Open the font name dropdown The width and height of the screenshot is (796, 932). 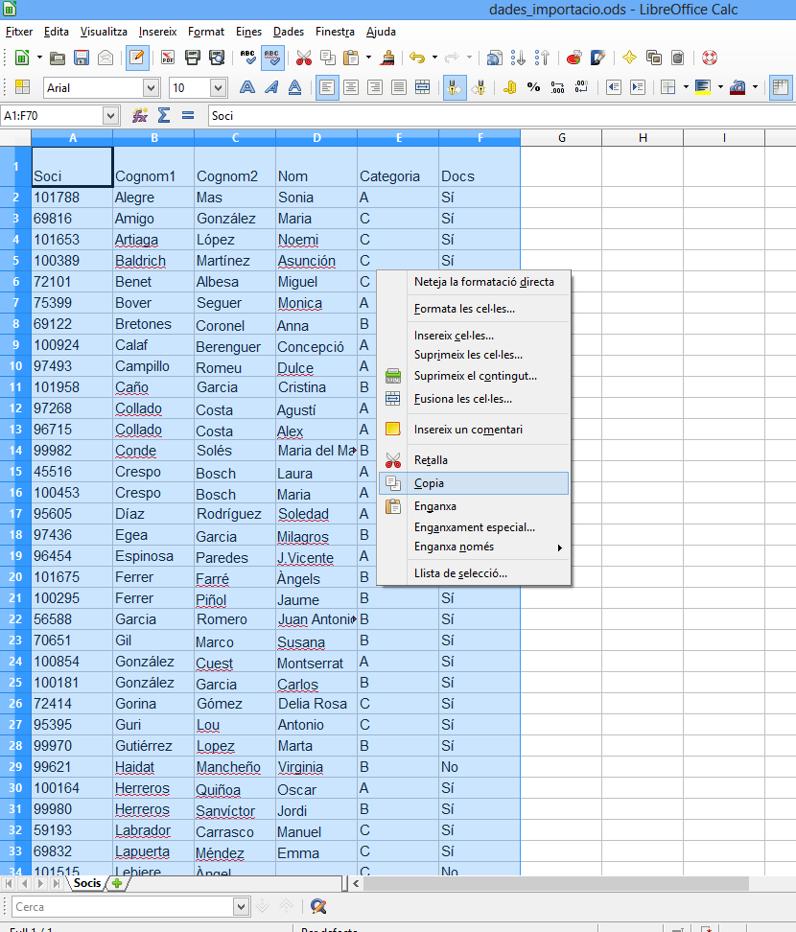click(x=151, y=88)
